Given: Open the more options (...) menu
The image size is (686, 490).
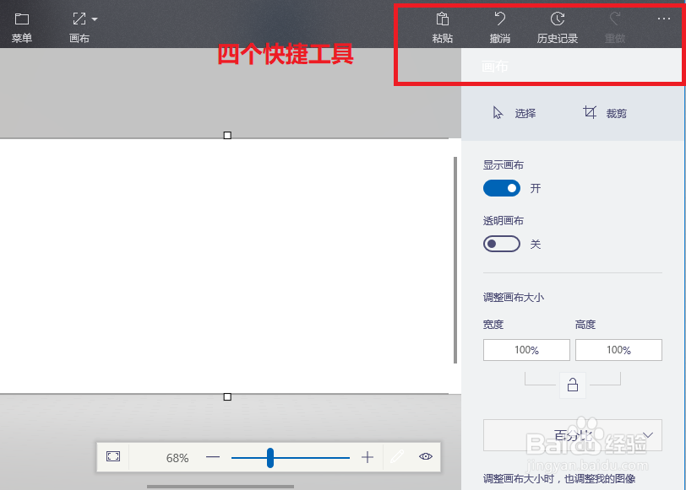Looking at the screenshot, I should point(663,19).
